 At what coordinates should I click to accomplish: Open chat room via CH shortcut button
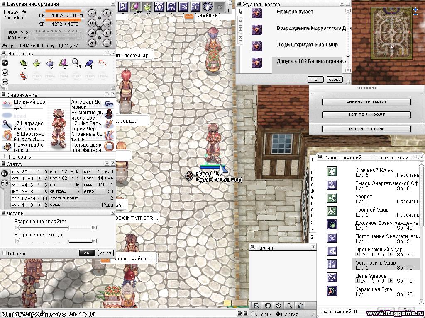(x=92, y=43)
